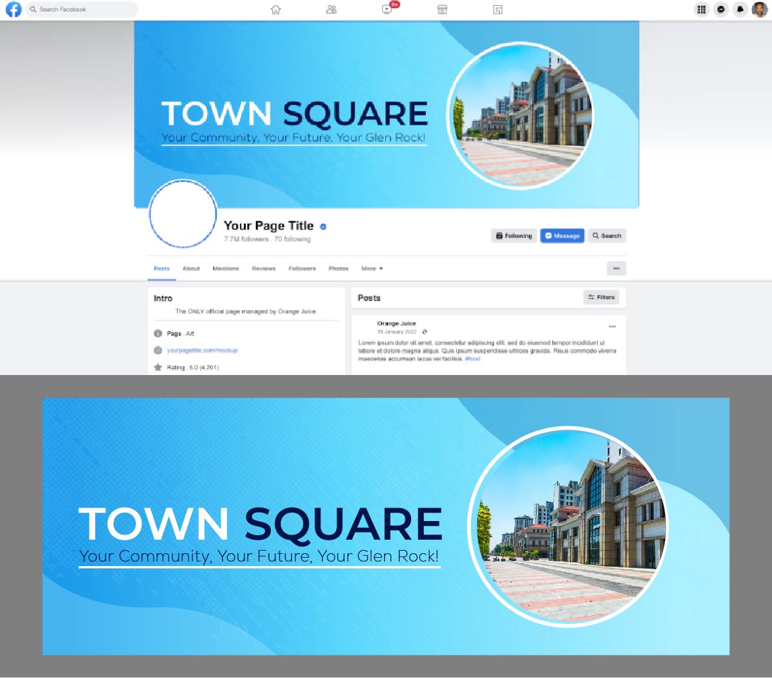The width and height of the screenshot is (772, 678).
Task: Click the Gaming icon in top bar
Action: coord(497,10)
